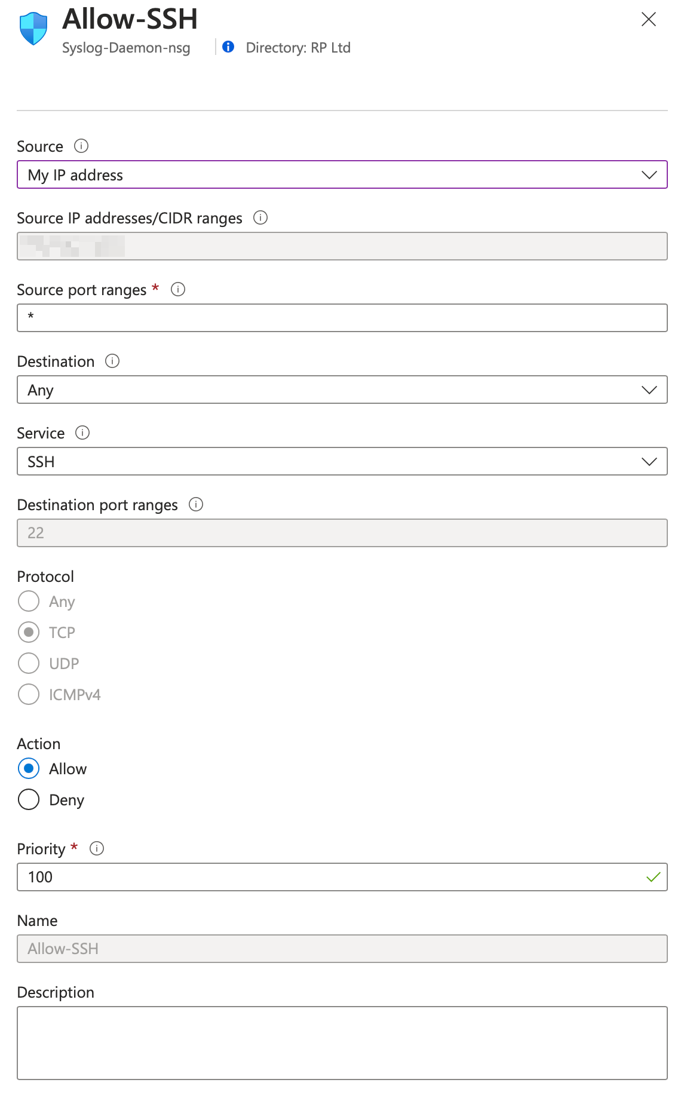The image size is (687, 1104).
Task: Select the Deny action
Action: pos(29,799)
